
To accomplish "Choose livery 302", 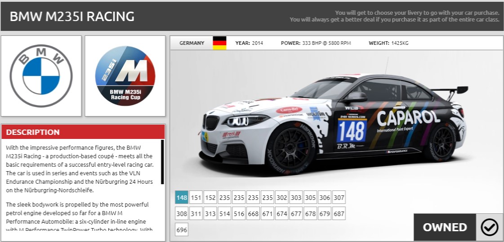I will click(281, 198).
